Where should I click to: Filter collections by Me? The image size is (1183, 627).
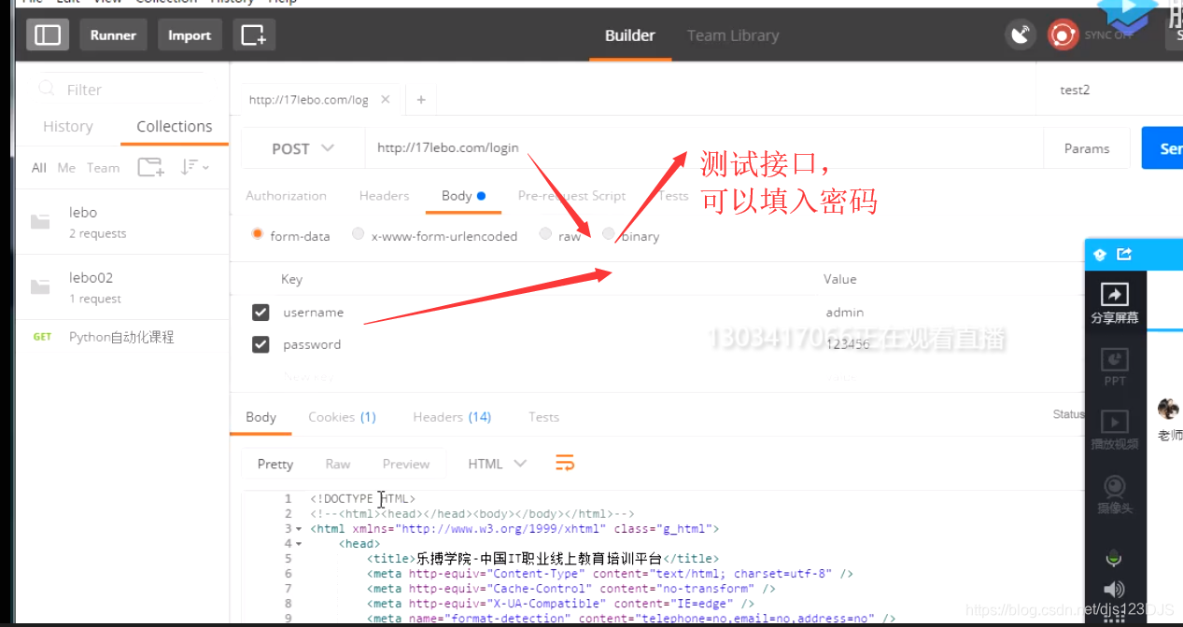tap(66, 168)
